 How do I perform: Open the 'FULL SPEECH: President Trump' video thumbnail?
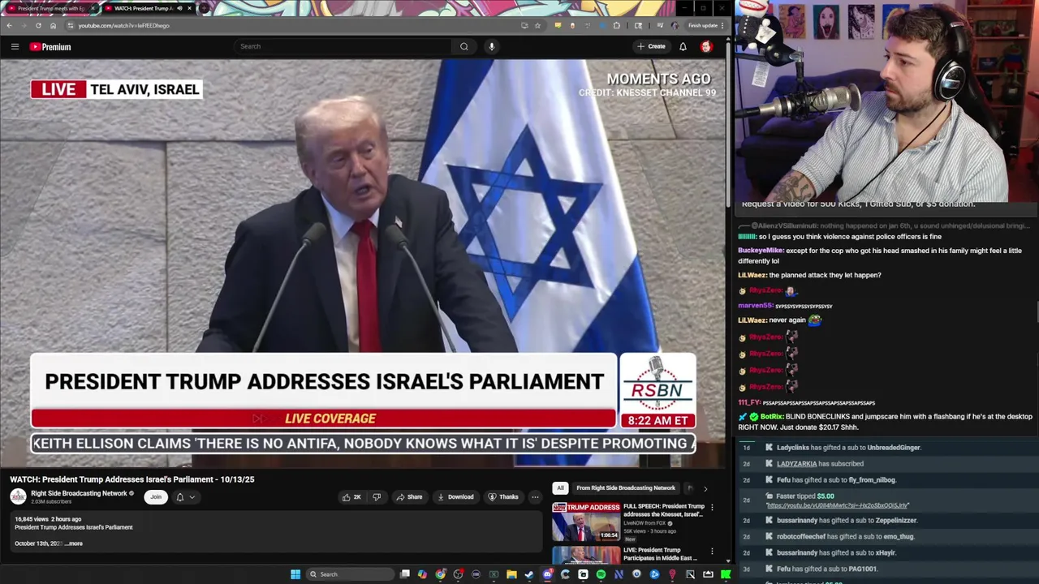point(586,522)
